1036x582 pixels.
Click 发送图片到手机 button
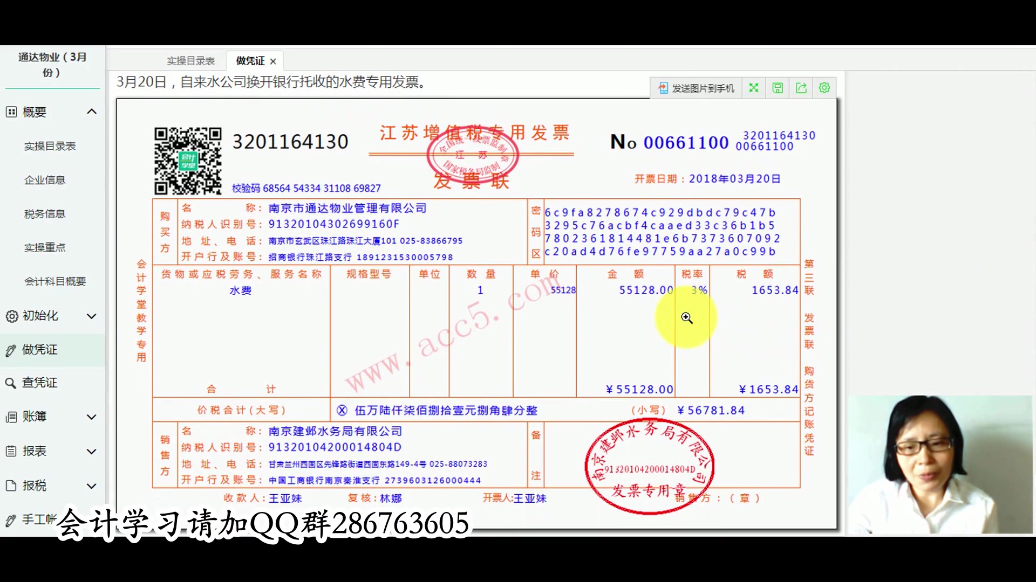pyautogui.click(x=696, y=88)
